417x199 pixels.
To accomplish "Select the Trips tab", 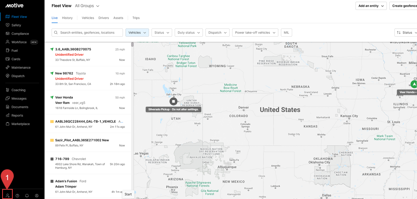I will click(x=136, y=18).
